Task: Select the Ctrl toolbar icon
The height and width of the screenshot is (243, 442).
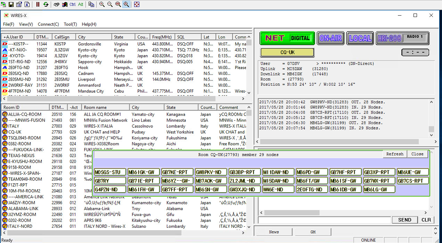Action: (72, 5)
